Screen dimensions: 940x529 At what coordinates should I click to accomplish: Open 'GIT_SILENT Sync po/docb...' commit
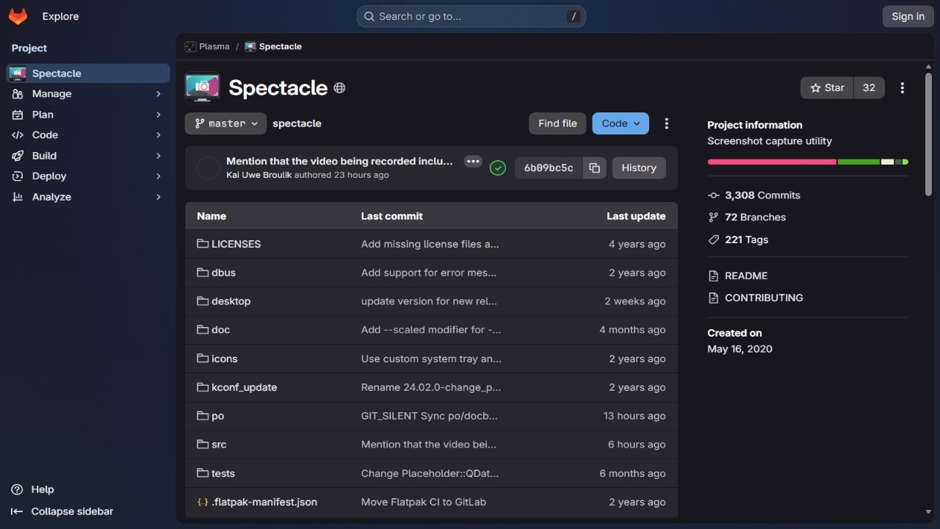click(430, 416)
